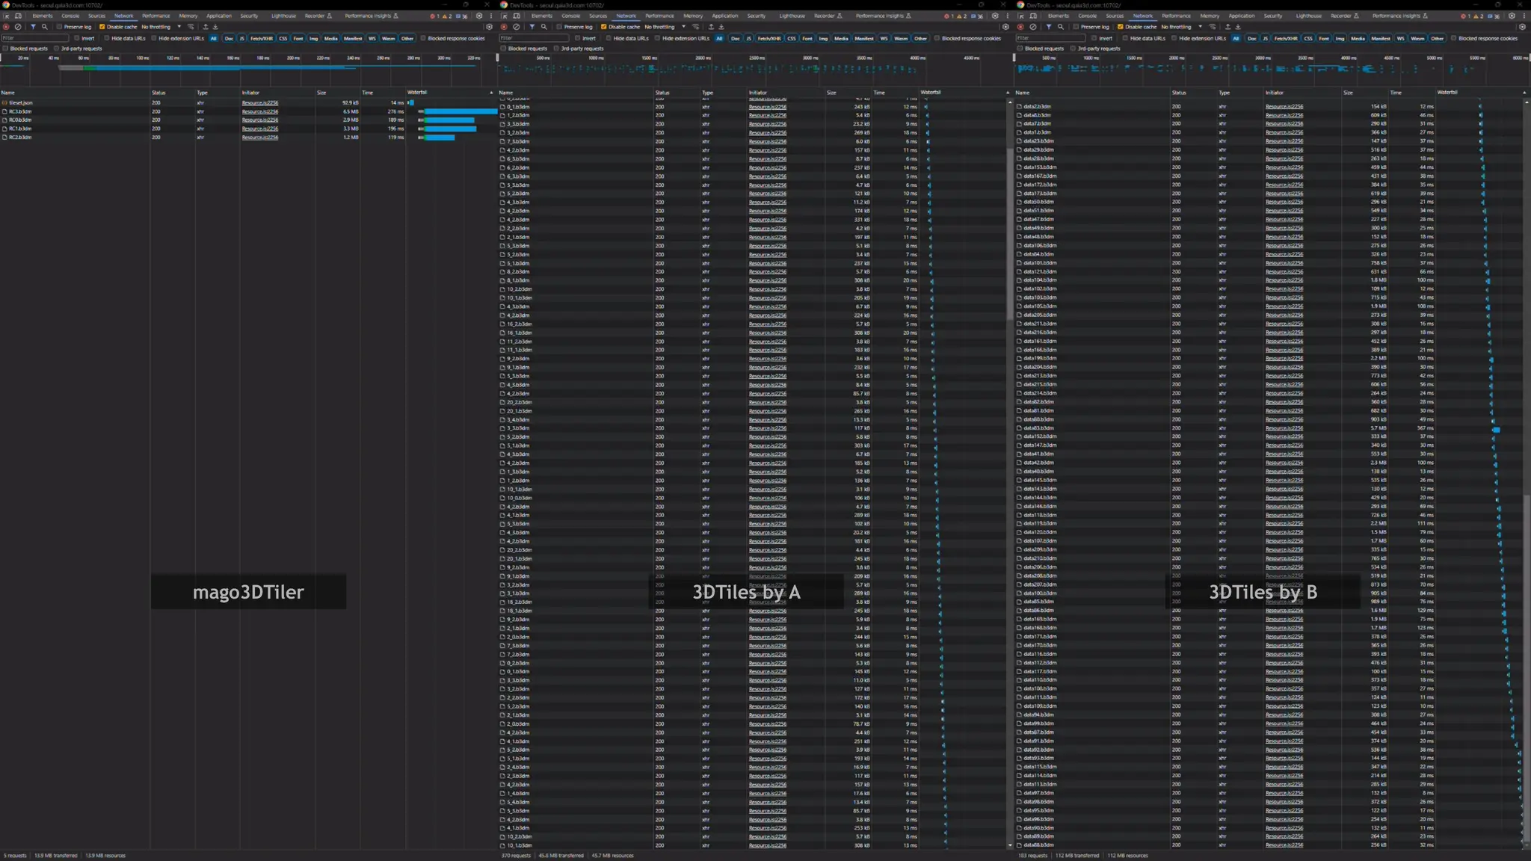
Task: Click record button in left DevTools window
Action: (7, 27)
